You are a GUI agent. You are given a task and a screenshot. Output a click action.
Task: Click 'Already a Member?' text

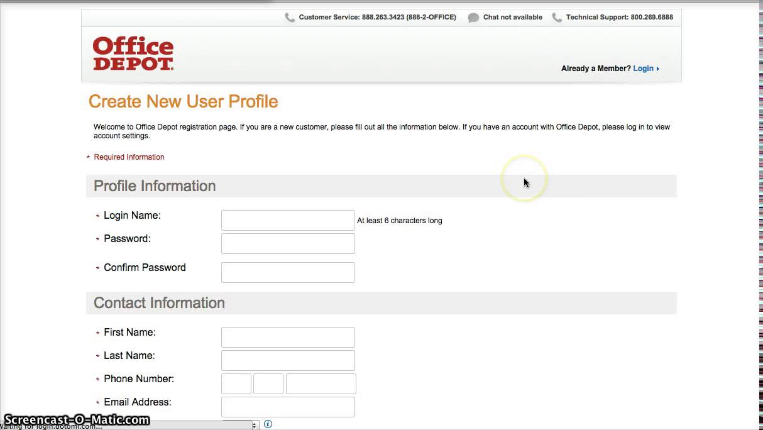[596, 69]
